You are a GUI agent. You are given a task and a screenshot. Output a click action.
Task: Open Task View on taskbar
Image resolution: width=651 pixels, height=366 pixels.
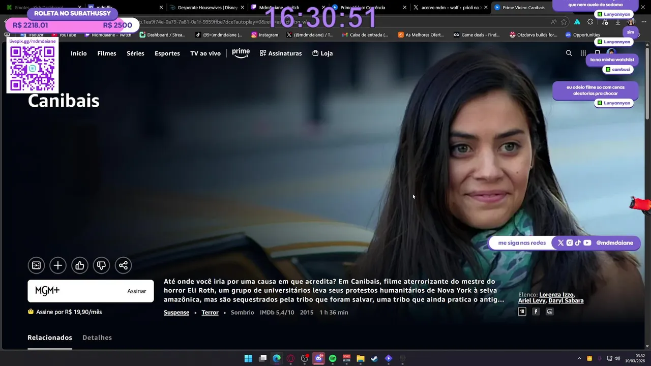click(x=262, y=358)
